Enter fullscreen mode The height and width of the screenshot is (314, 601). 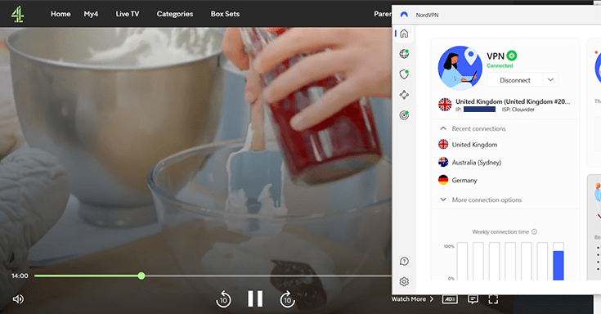coord(493,299)
